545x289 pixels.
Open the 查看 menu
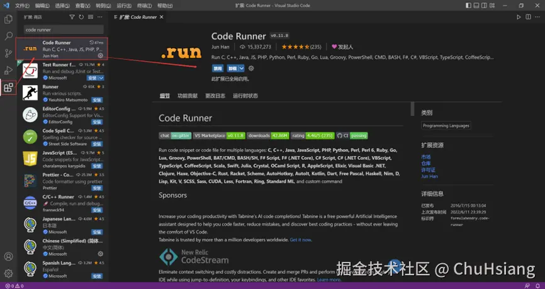(82, 6)
